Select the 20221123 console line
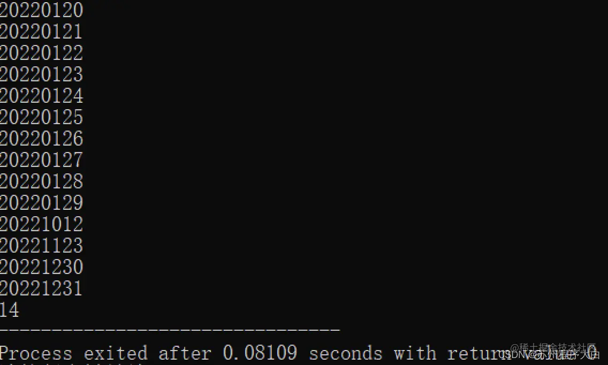The width and height of the screenshot is (608, 365). (x=41, y=246)
